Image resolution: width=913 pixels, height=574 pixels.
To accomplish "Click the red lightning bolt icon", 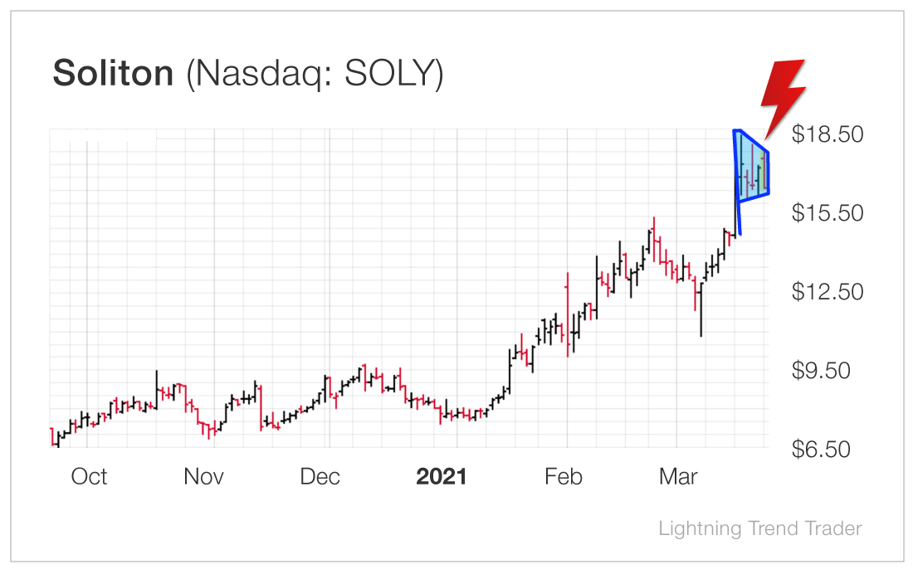I will tap(784, 99).
